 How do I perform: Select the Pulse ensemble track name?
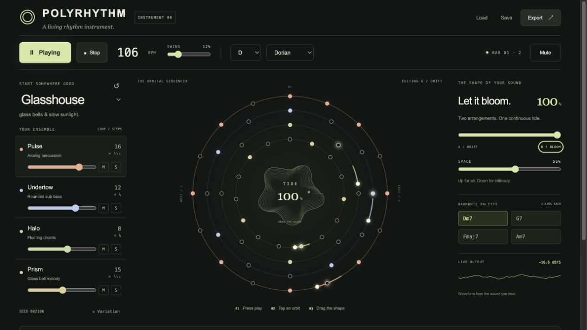click(x=35, y=146)
